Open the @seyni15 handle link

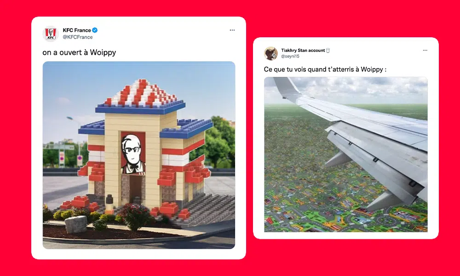[x=290, y=56]
